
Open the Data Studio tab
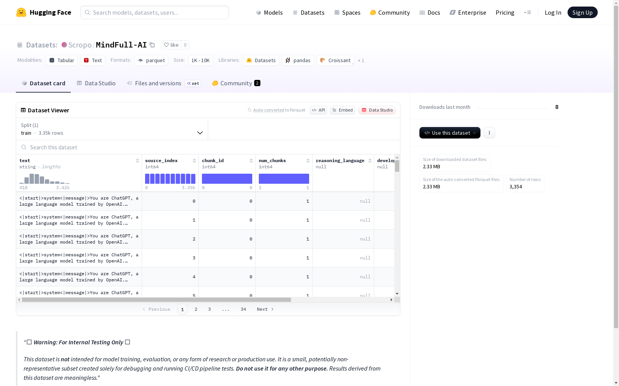(x=96, y=83)
